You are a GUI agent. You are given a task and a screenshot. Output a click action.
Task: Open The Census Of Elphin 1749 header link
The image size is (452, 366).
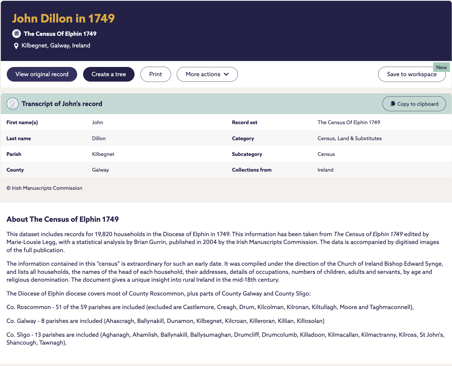click(x=60, y=34)
